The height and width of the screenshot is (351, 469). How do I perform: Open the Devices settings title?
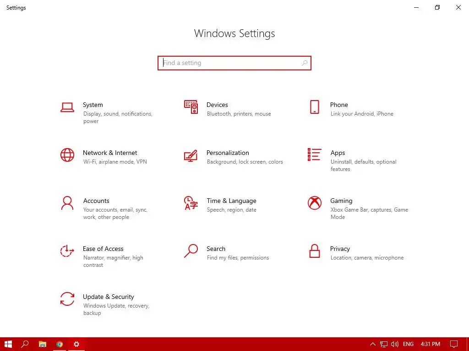tap(217, 105)
